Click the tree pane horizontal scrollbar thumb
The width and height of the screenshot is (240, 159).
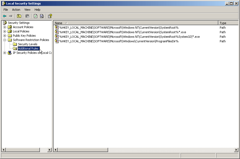click(x=23, y=150)
